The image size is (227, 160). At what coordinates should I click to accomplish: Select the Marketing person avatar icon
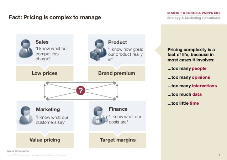[26, 115]
